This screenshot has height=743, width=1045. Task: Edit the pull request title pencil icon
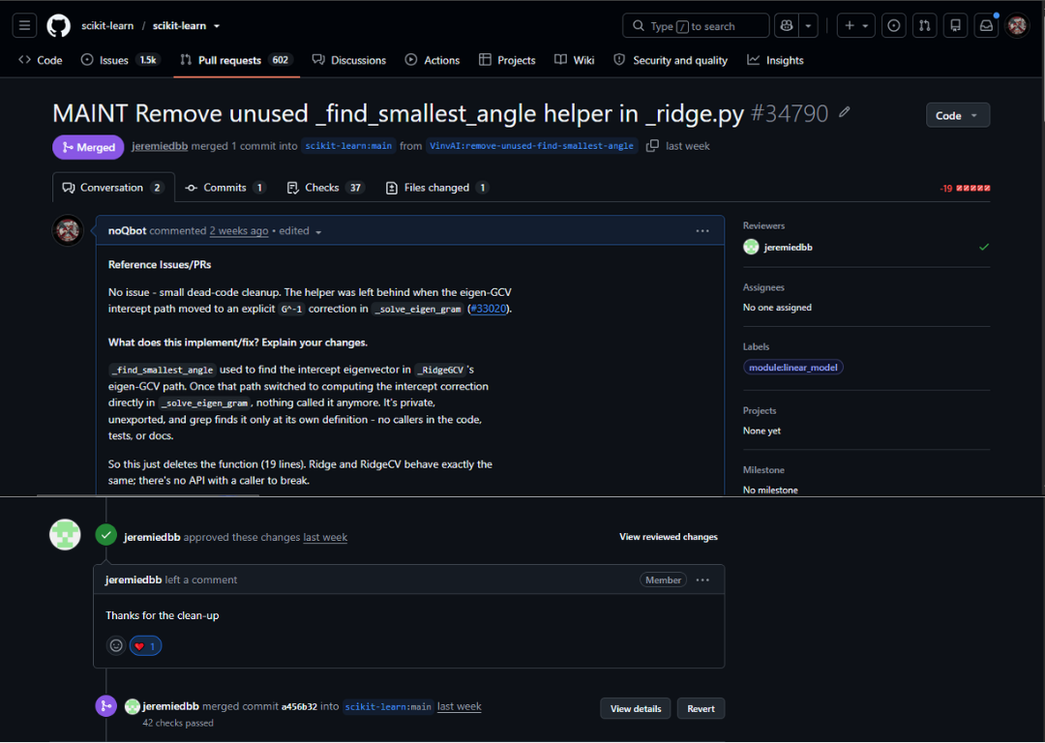[845, 112]
